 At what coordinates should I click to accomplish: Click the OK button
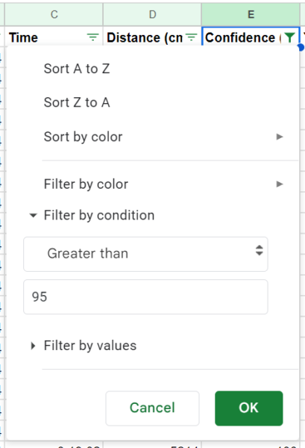(x=249, y=408)
